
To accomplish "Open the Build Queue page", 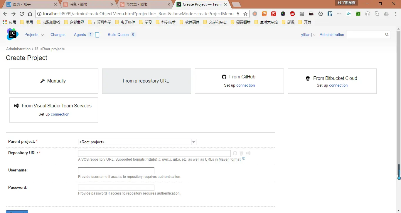I will pyautogui.click(x=118, y=35).
